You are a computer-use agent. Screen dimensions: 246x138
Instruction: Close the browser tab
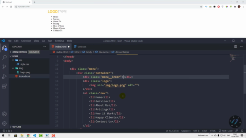point(30,2)
